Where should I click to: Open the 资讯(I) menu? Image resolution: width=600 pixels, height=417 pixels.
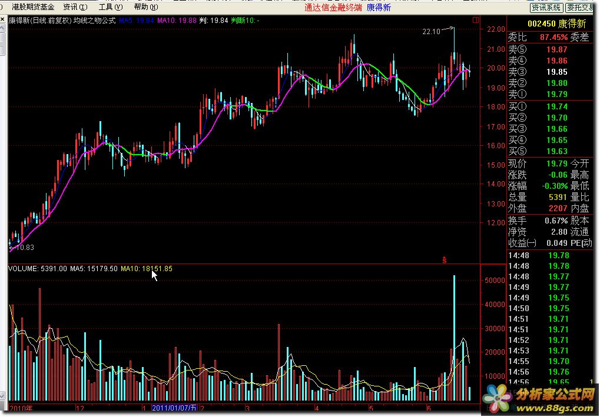click(x=75, y=7)
